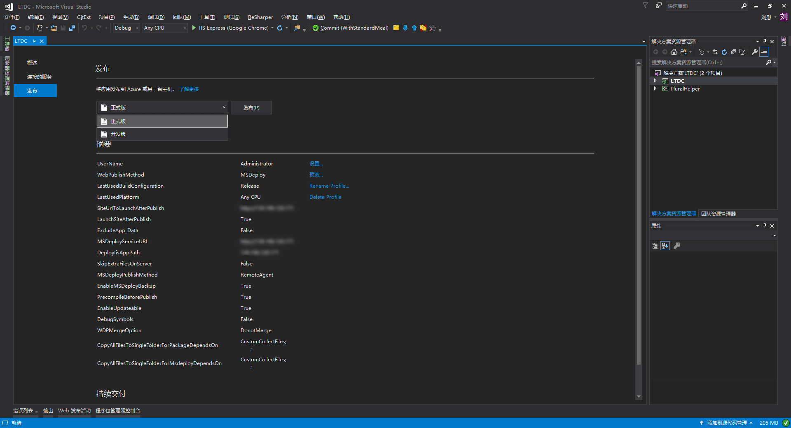The image size is (791, 428).
Task: Click the Rename Profile... link
Action: pos(329,186)
